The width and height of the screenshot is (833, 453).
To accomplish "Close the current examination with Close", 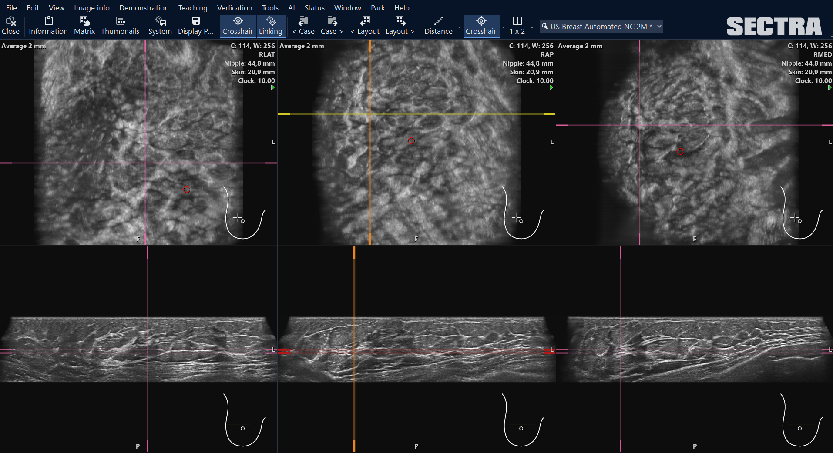I will pyautogui.click(x=10, y=26).
